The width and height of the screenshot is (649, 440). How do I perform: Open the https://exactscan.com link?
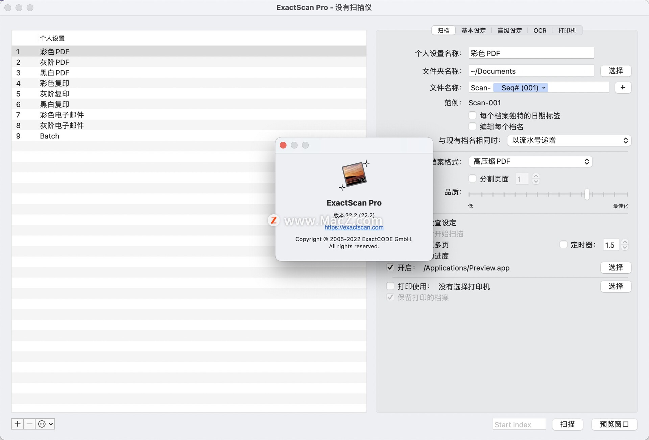coord(354,227)
